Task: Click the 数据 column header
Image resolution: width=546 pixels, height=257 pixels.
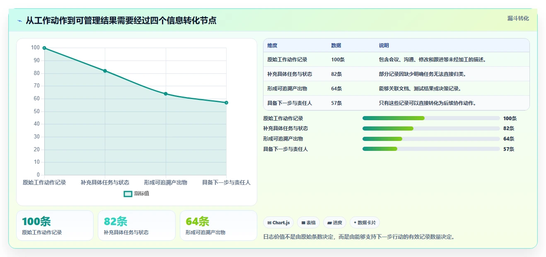Action: [x=336, y=46]
